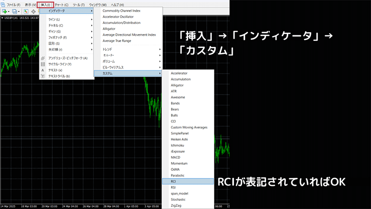This screenshot has height=209, width=371.
Task: Open the 挿入 (I) menu
Action: [x=45, y=5]
